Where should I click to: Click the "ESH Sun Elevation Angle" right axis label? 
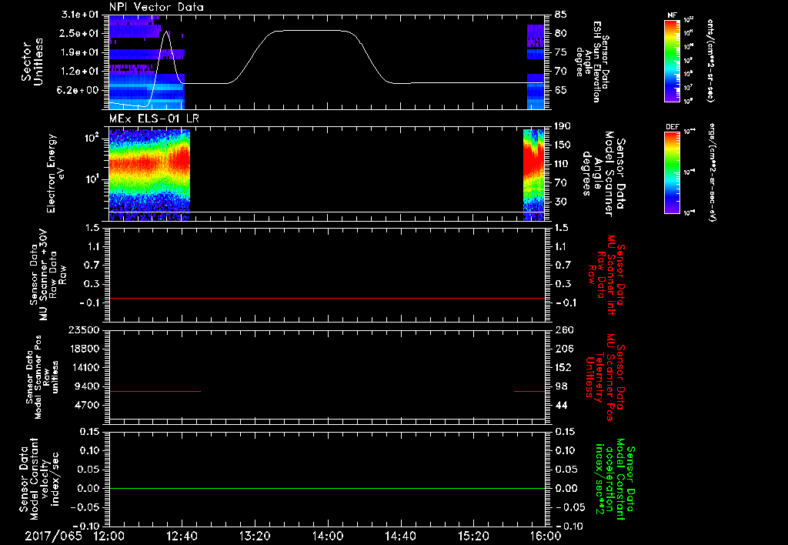[x=594, y=62]
